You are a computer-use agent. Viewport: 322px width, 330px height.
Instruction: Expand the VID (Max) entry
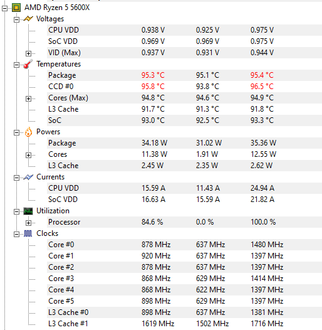28,54
